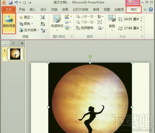
Task: Open the Picture Layout dropdown
Action: click(x=68, y=28)
